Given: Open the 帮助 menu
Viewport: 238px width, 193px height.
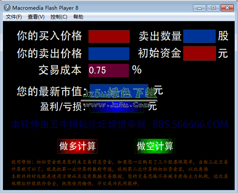Looking at the screenshot, I should pyautogui.click(x=78, y=17).
